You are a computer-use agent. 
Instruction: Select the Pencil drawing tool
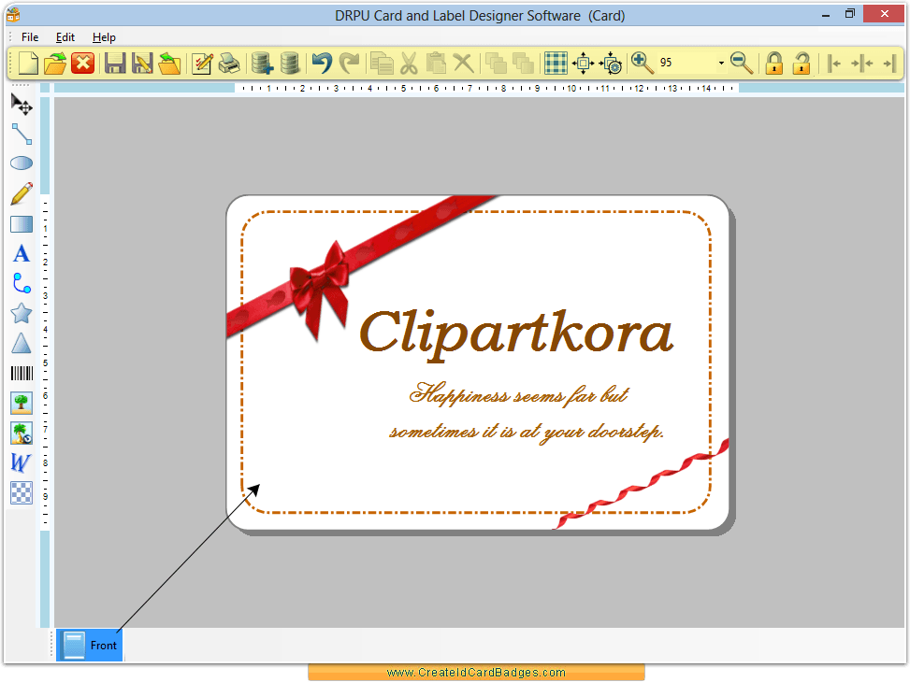pos(21,192)
